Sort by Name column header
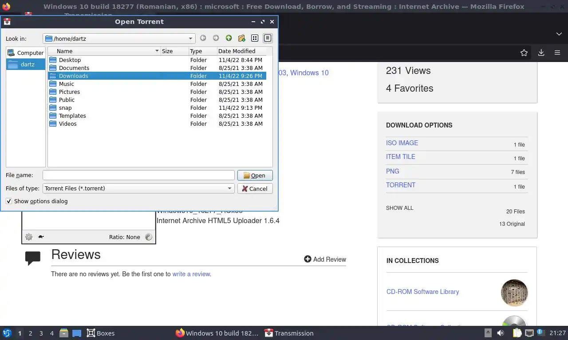This screenshot has height=340, width=568. pyautogui.click(x=104, y=51)
